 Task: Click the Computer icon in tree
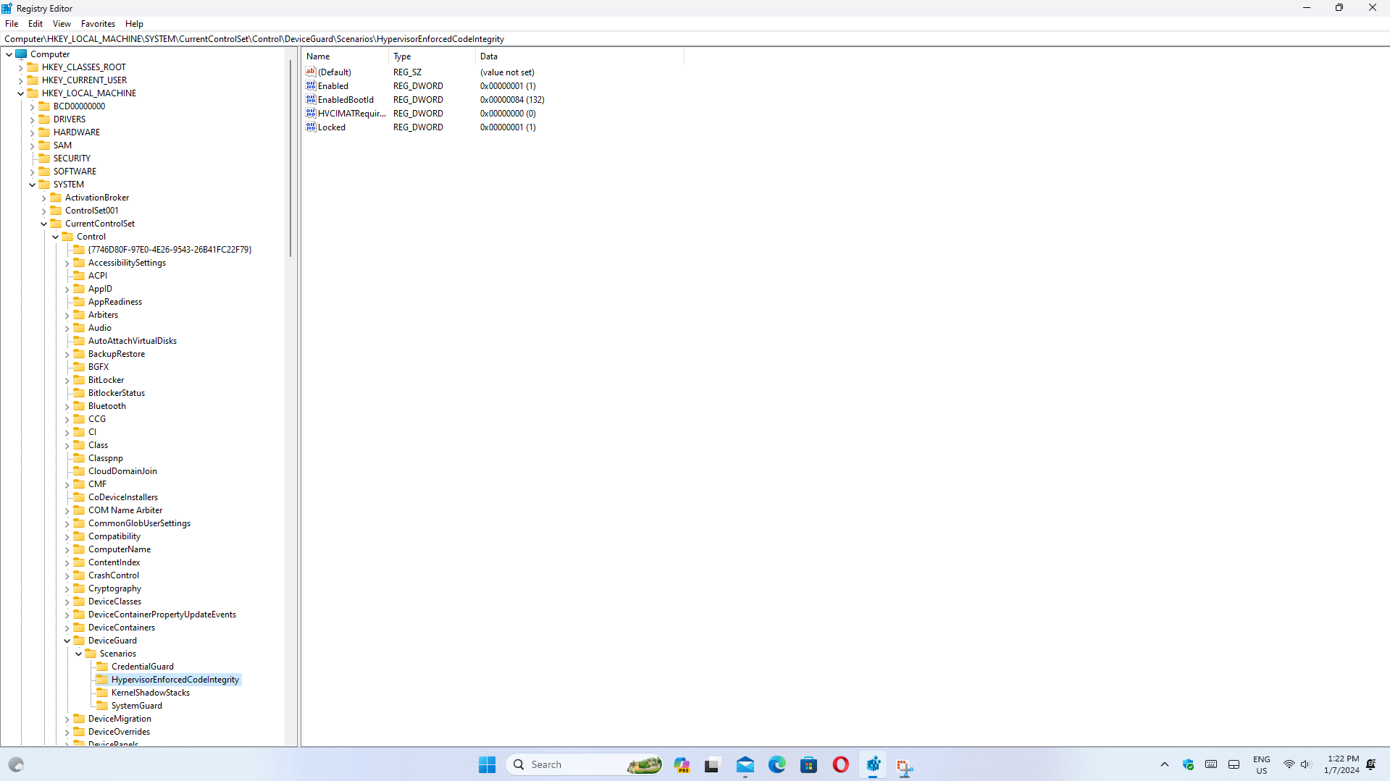pyautogui.click(x=21, y=54)
